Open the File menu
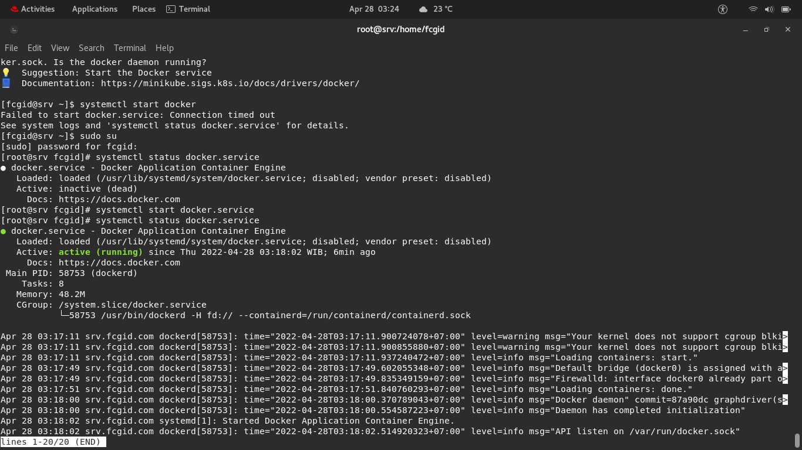Viewport: 802px width, 450px height. [11, 48]
